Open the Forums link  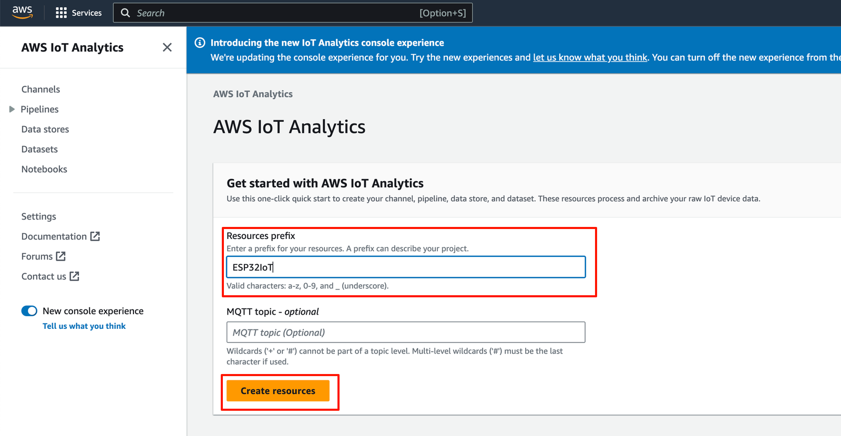point(37,256)
